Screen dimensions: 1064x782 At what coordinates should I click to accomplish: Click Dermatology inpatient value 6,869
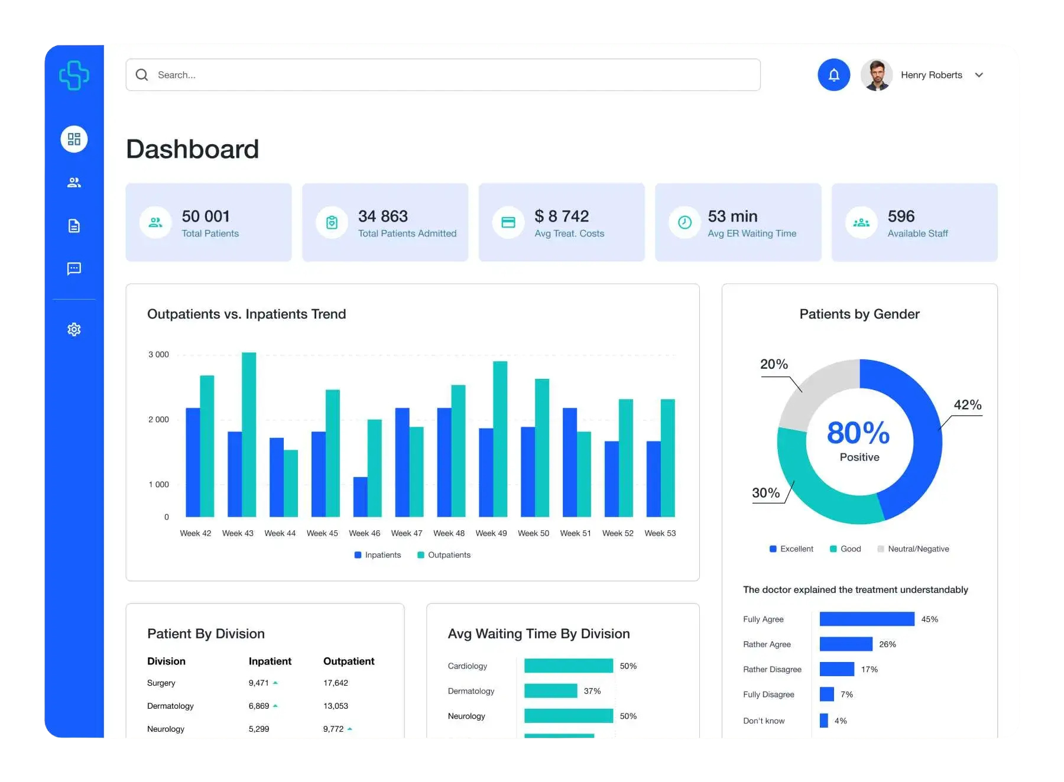click(258, 706)
